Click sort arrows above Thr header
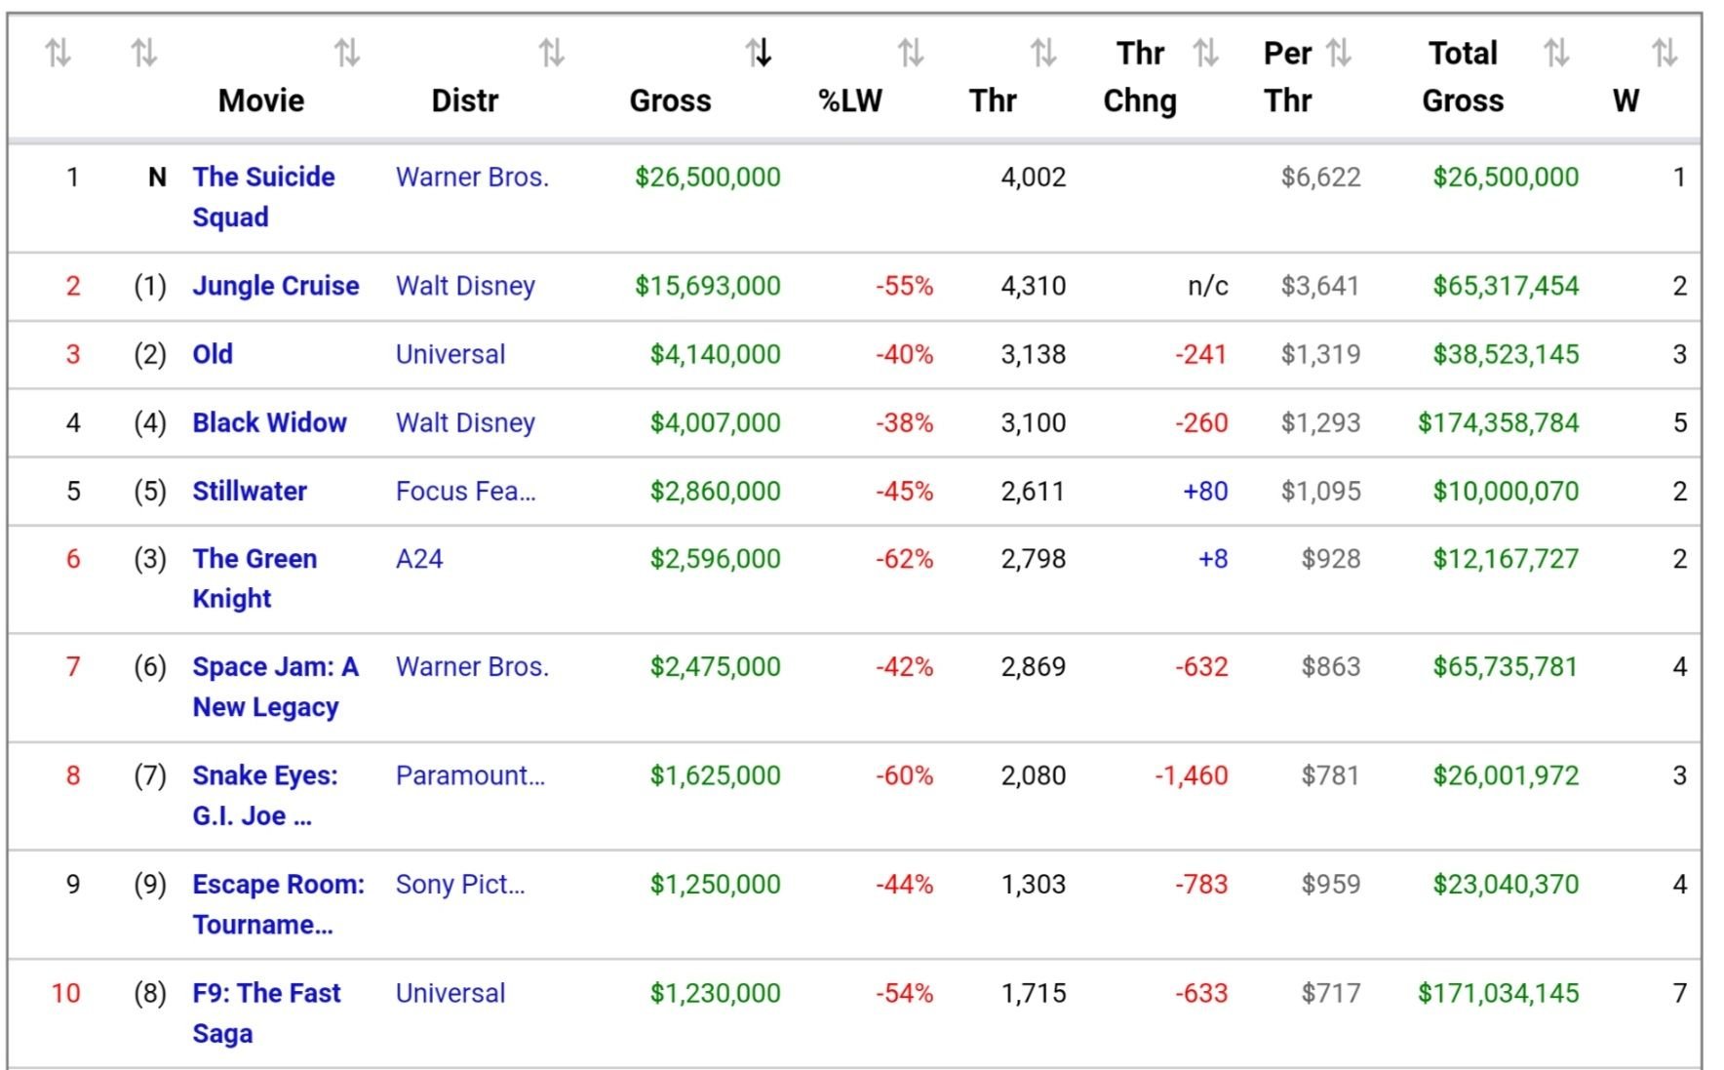The width and height of the screenshot is (1724, 1070). point(1043,52)
